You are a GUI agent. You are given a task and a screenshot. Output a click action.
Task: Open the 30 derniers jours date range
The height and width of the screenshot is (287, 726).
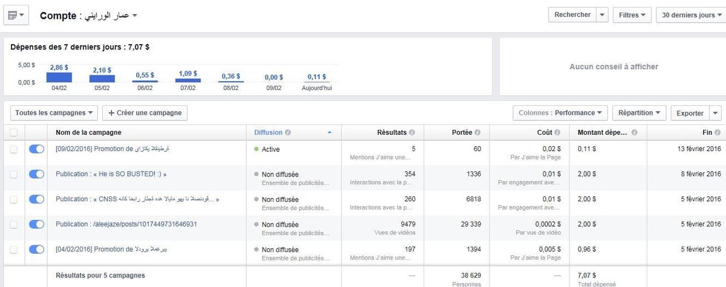691,15
